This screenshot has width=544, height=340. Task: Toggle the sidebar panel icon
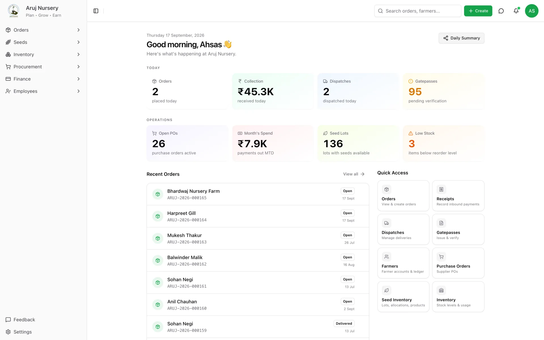pyautogui.click(x=96, y=11)
